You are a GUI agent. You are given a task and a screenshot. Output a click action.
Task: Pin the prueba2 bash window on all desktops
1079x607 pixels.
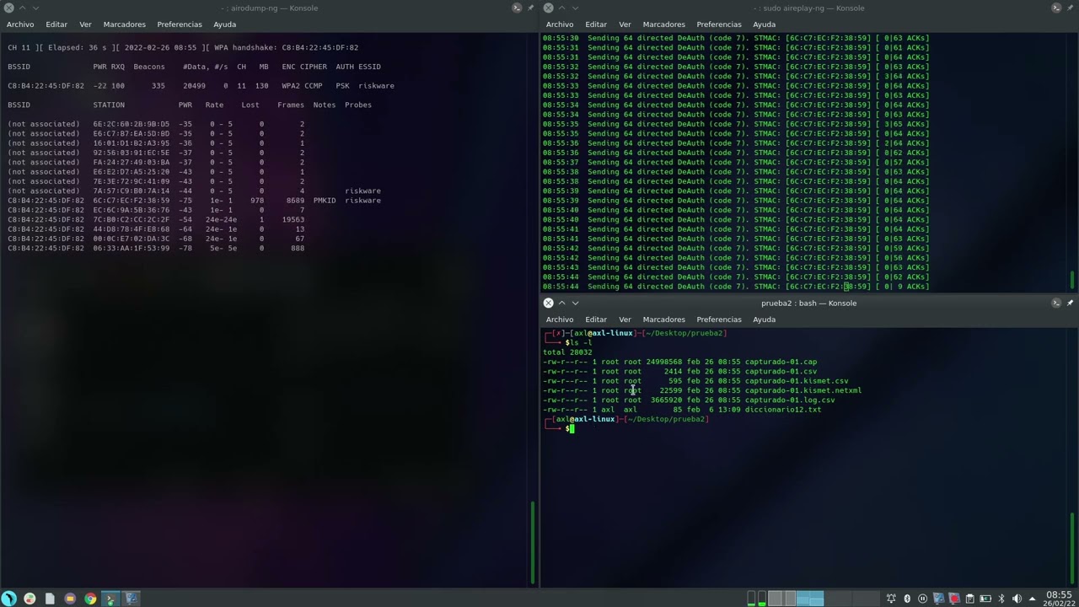[1070, 303]
